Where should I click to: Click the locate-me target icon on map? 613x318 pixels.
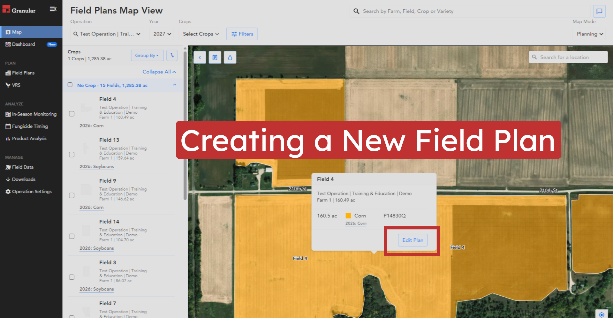(x=602, y=314)
